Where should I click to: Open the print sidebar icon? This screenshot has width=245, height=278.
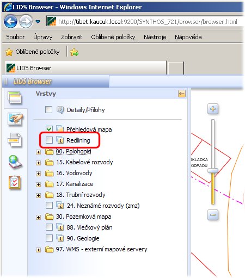click(x=15, y=140)
